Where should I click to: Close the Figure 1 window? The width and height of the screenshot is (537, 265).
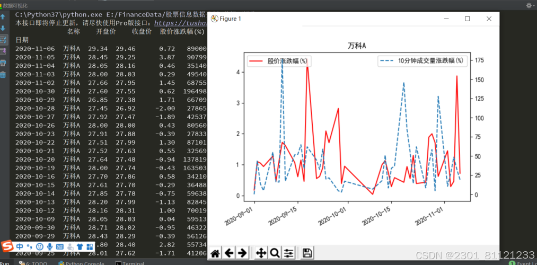[x=489, y=19]
